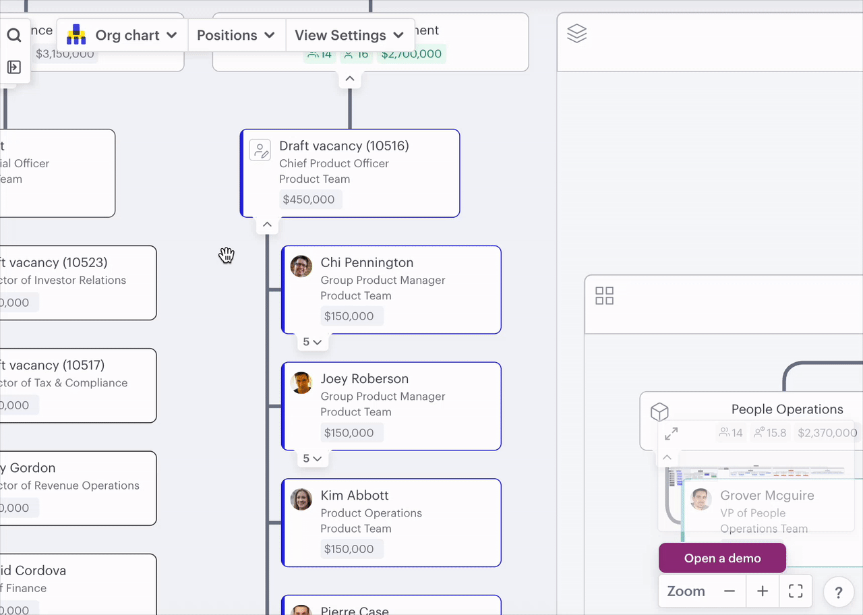Click the $450,000 salary tag
The image size is (863, 615).
(311, 200)
